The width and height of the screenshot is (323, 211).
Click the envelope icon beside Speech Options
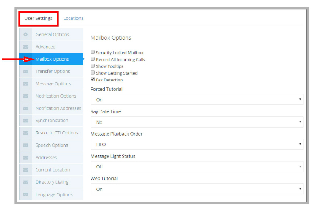(25, 145)
